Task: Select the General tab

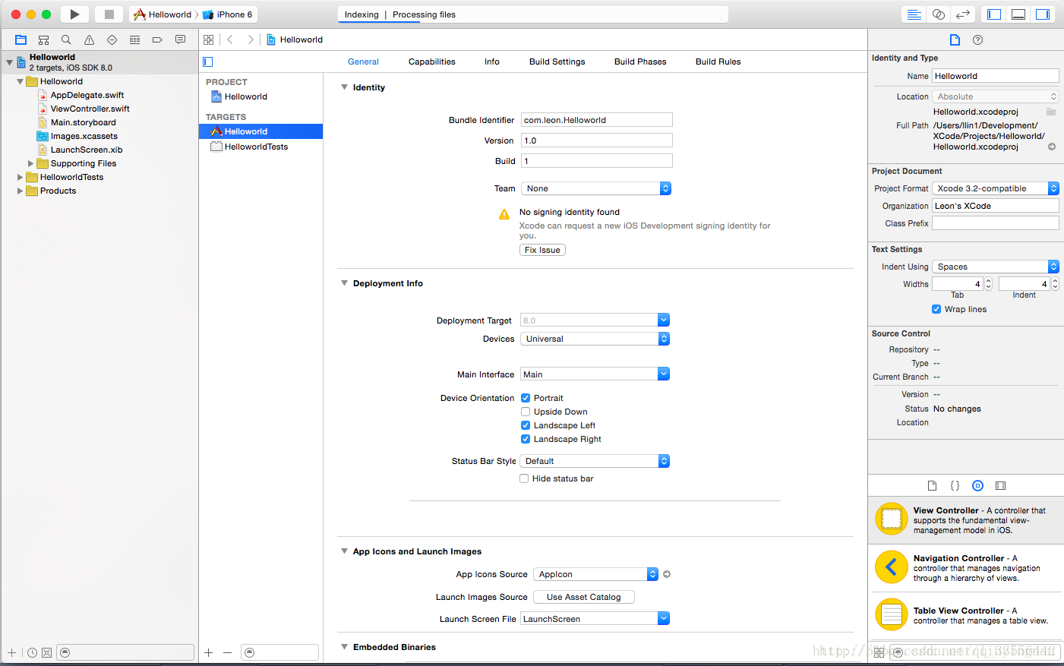Action: [x=363, y=62]
